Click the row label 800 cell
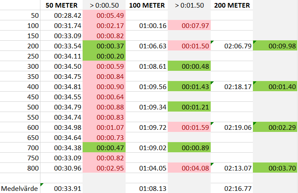 (20, 168)
